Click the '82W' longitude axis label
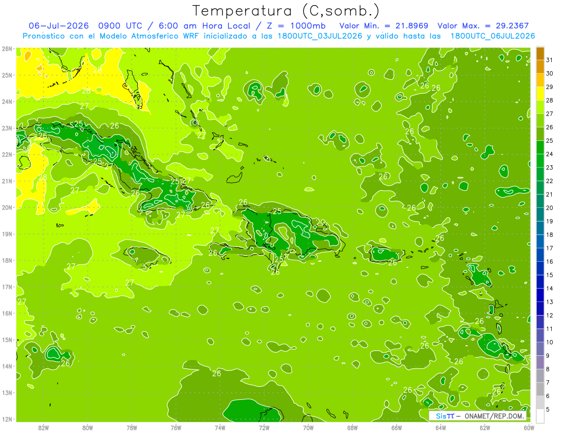Viewport: 562px width, 434px height. coord(44,427)
